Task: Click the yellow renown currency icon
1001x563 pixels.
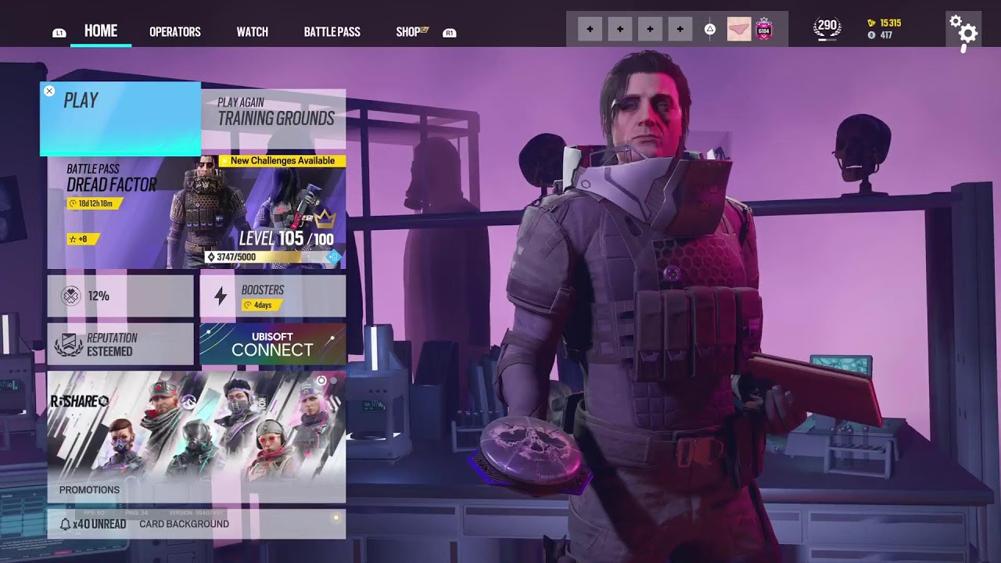Action: tap(872, 23)
